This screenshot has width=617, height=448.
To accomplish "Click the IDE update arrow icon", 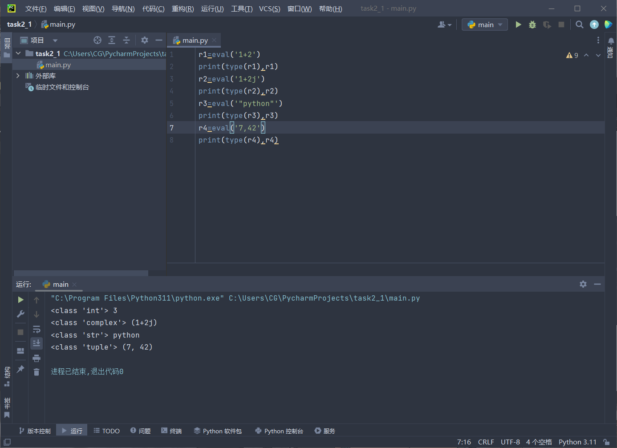I will click(x=594, y=24).
